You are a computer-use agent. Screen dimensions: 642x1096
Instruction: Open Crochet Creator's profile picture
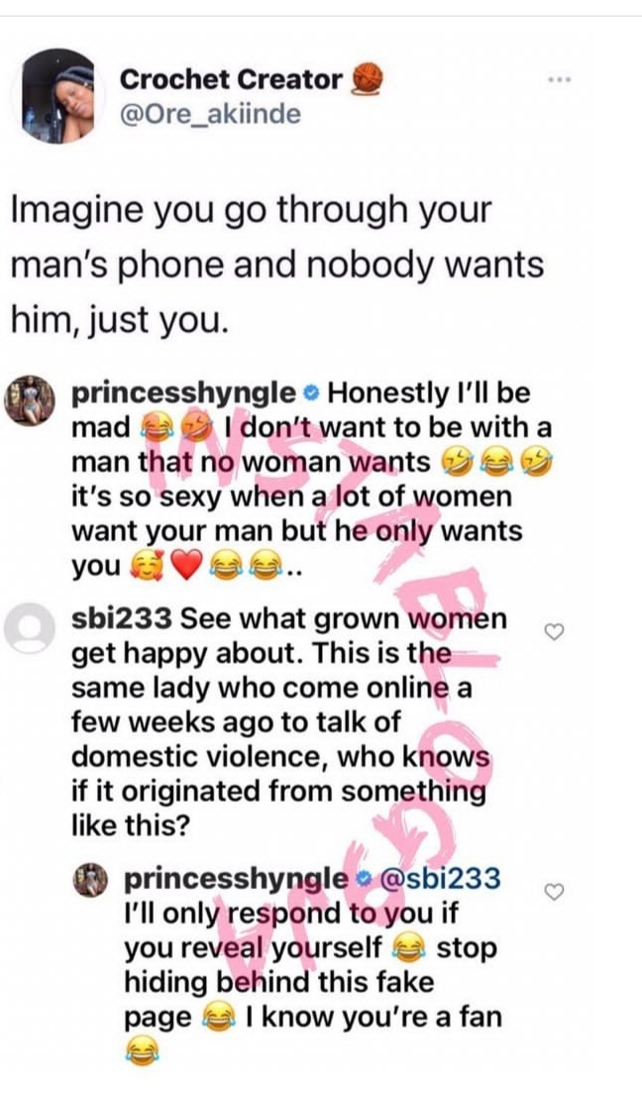click(x=58, y=96)
